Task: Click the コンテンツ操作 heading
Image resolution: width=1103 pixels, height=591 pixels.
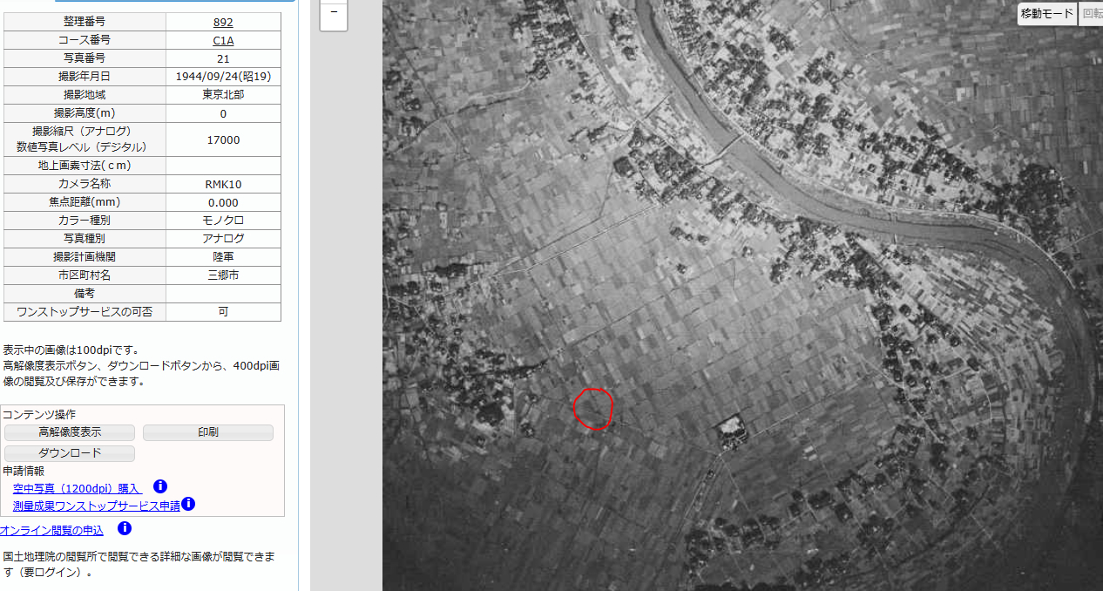Action: click(x=38, y=415)
